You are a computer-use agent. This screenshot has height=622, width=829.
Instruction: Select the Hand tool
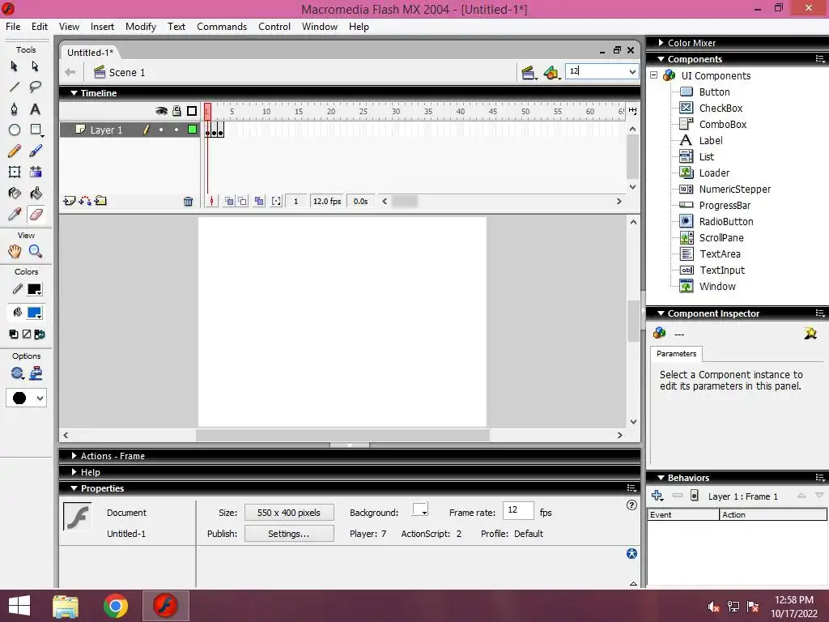(15, 251)
